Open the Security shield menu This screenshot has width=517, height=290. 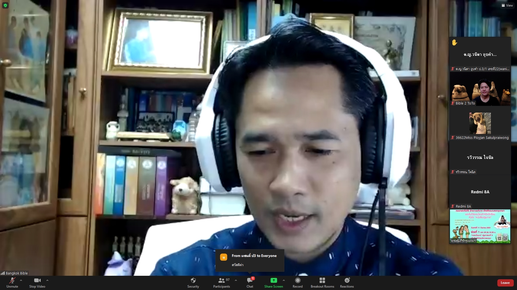193,283
